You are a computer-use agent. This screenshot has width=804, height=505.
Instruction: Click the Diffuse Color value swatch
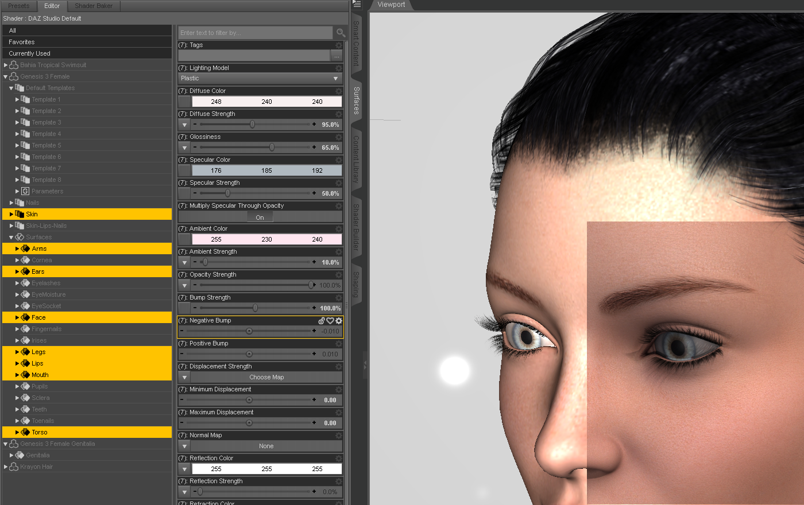[x=266, y=102]
